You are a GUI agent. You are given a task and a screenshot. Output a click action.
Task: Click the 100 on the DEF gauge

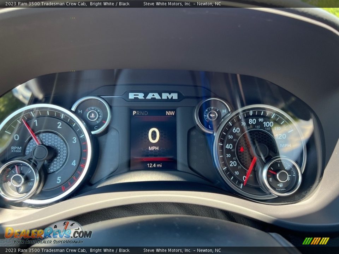(x=30, y=184)
